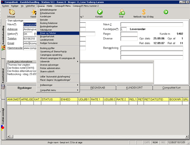Image resolution: width=190 pixels, height=145 pixels.
Task: Open Netbook top 10 dollar icon
Action: (x=144, y=12)
